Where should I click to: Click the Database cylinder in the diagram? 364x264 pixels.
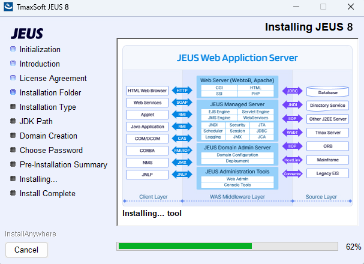[327, 92]
